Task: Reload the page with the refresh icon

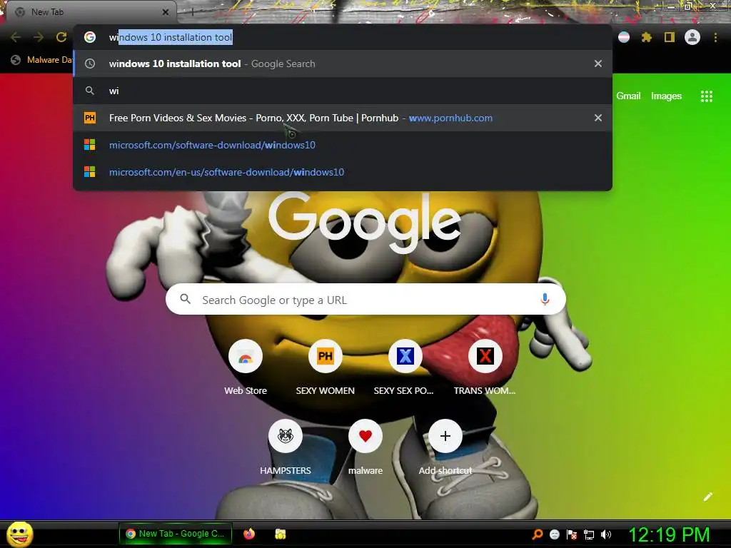Action: 61,37
